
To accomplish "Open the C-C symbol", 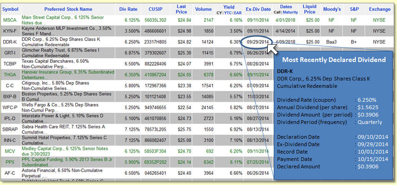I will (x=10, y=86).
